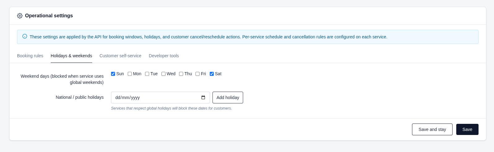Enable the Mon weekend day checkbox
The width and height of the screenshot is (494, 152).
130,74
